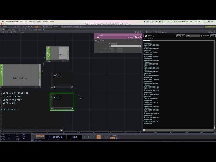This screenshot has height=162, width=216.
Task: Click the plus icon in parameter header
Action: [x=138, y=37]
